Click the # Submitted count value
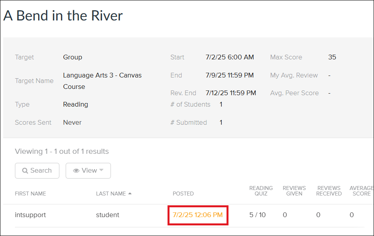This screenshot has height=236, width=374. pyautogui.click(x=221, y=122)
